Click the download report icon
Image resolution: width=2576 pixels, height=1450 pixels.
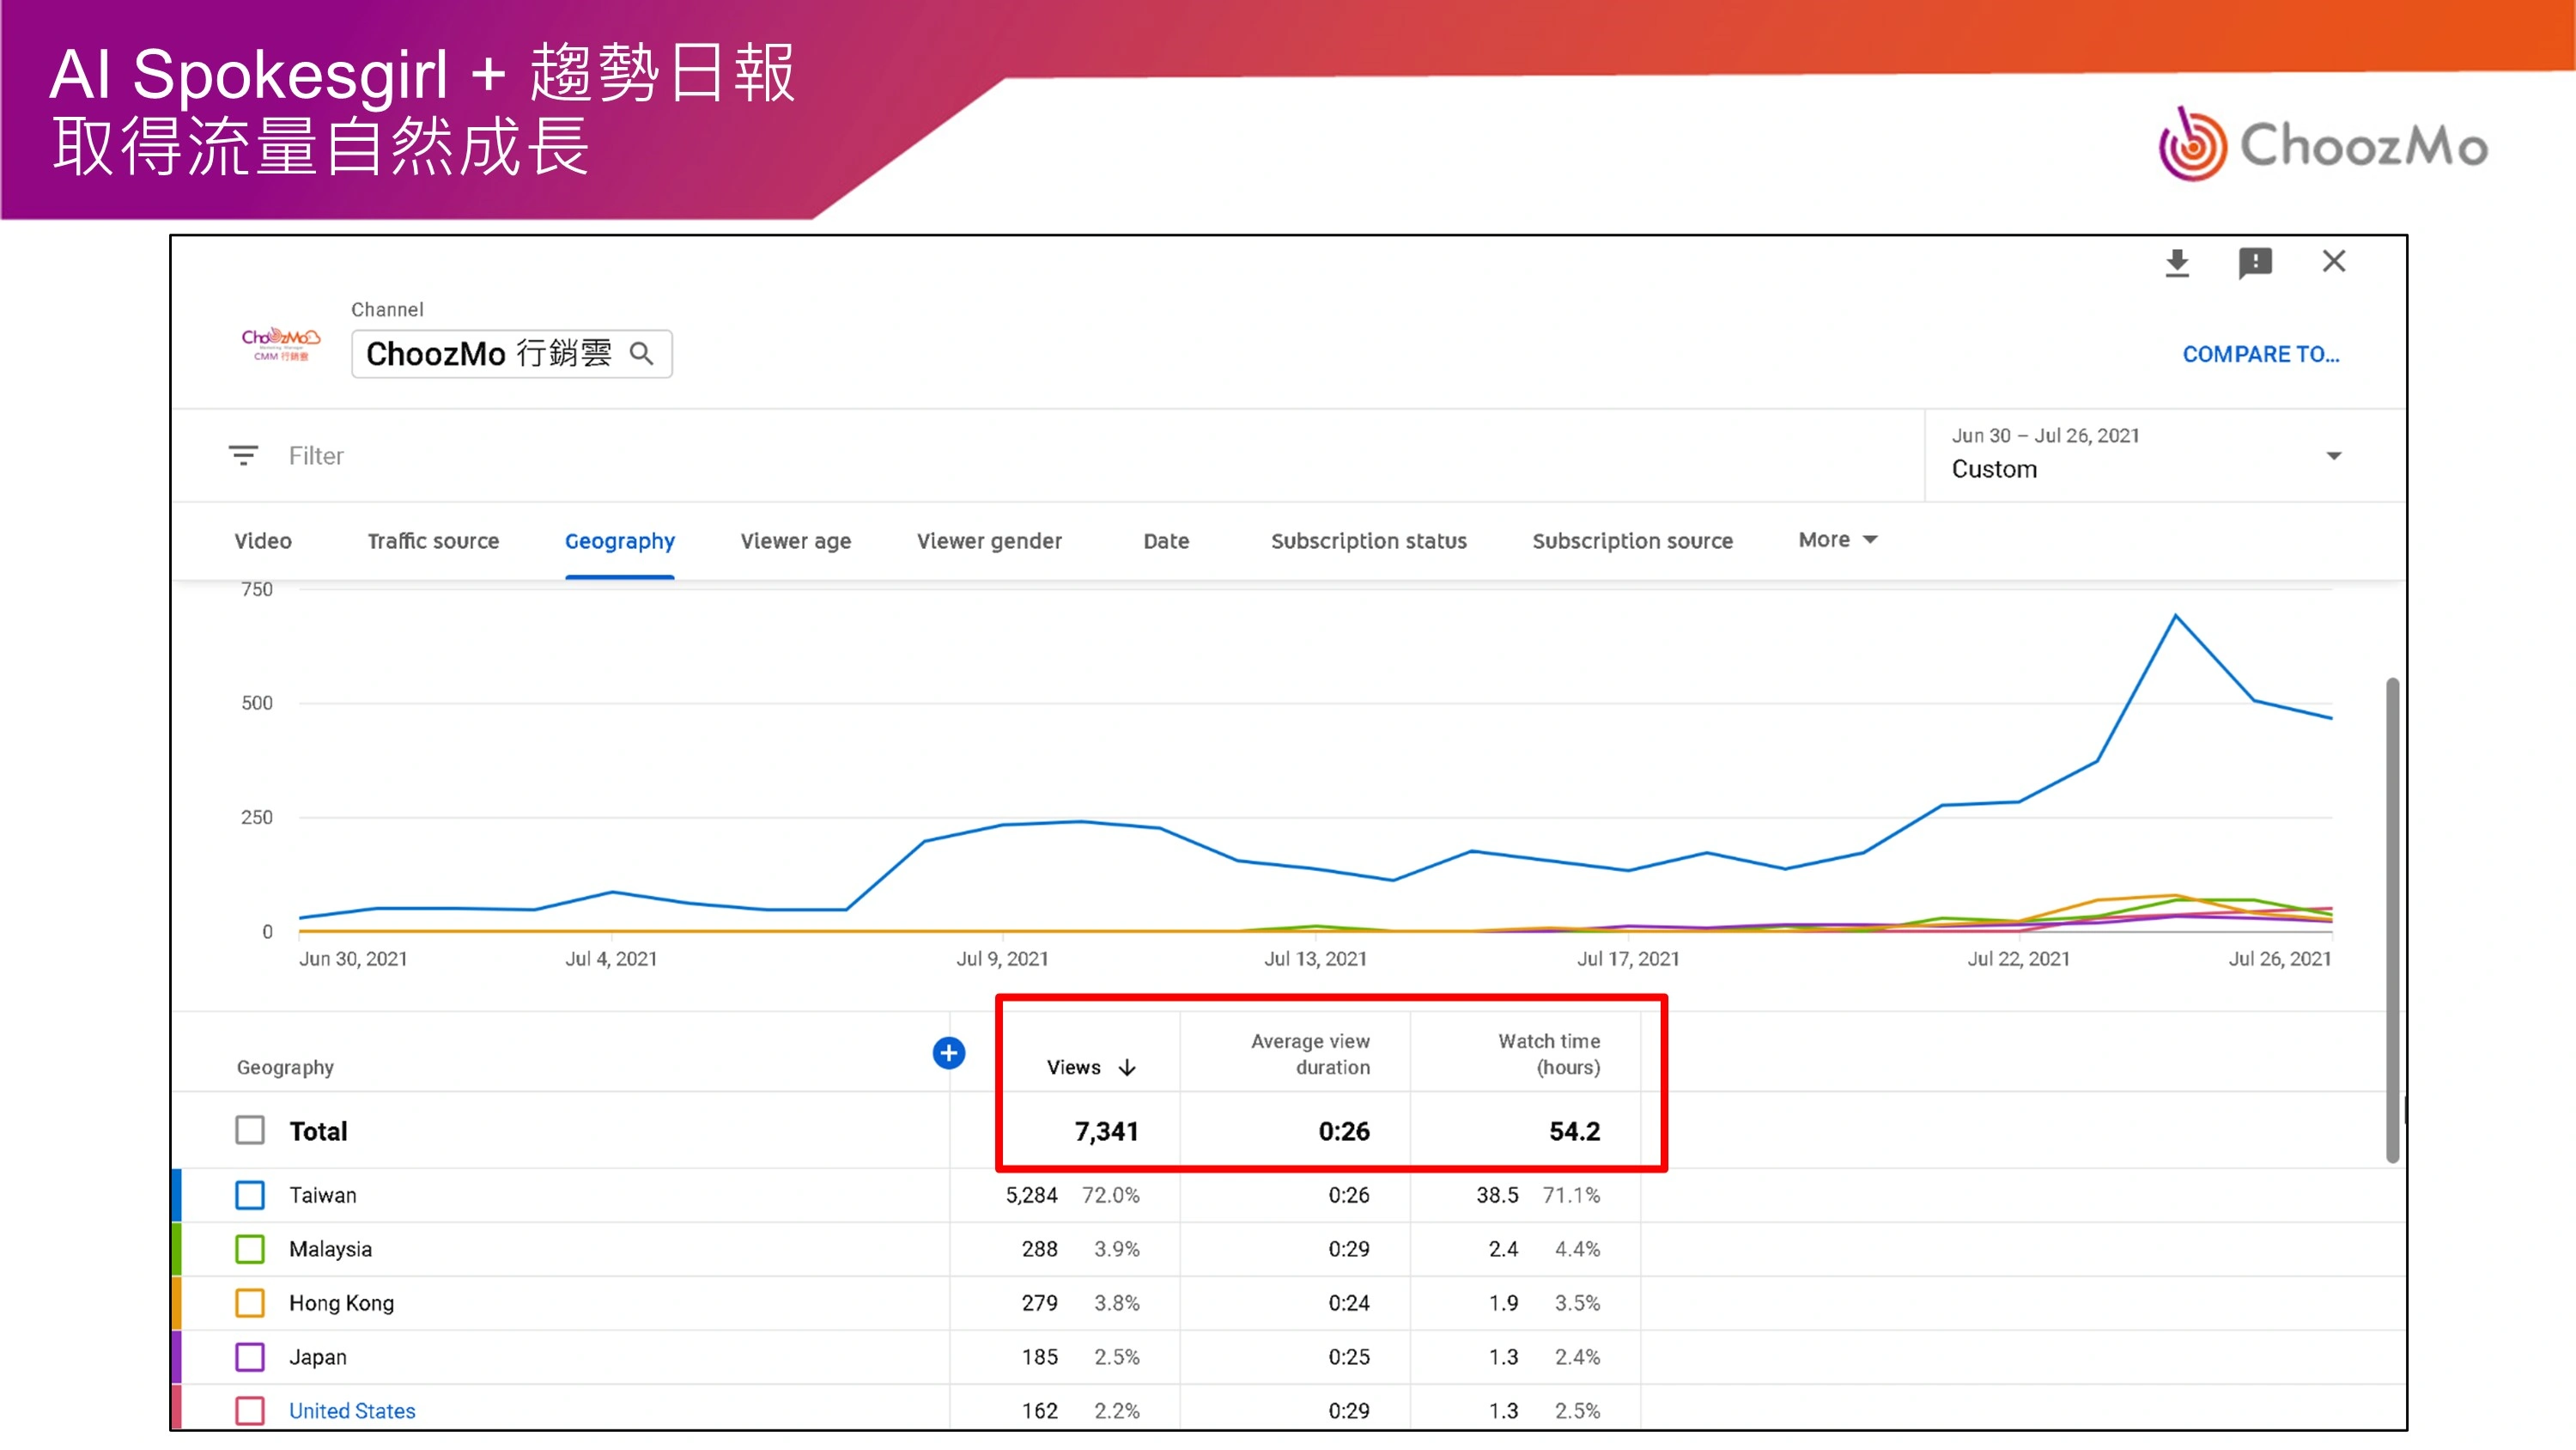click(x=2177, y=263)
